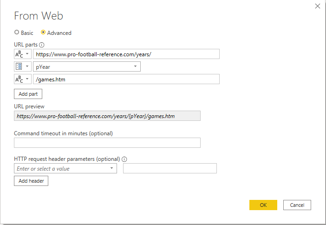Screen dimensions: 326x225
Task: Click the first URL part text field
Action: (126, 54)
